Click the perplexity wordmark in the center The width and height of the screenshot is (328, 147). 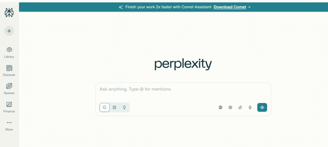pos(183,64)
